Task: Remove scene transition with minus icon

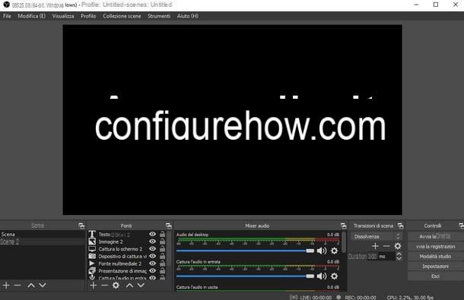Action: pos(386,246)
